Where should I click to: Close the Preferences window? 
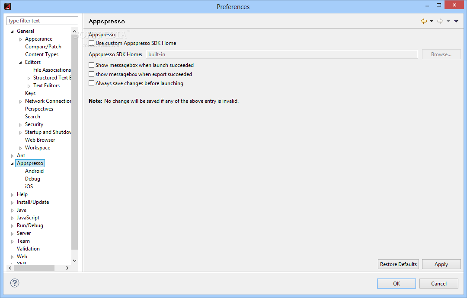coord(454,5)
